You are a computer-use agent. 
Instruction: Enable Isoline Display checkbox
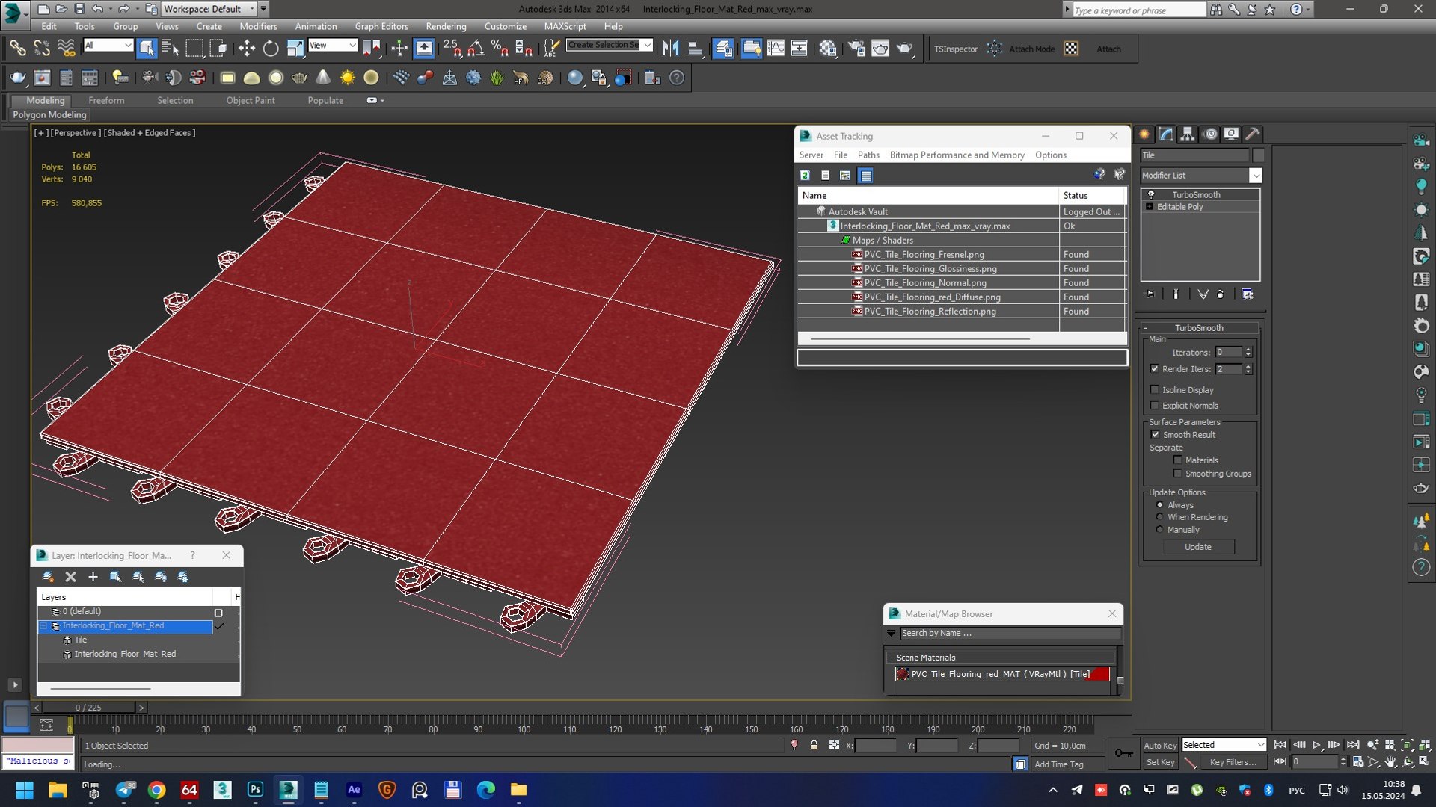[x=1155, y=390]
